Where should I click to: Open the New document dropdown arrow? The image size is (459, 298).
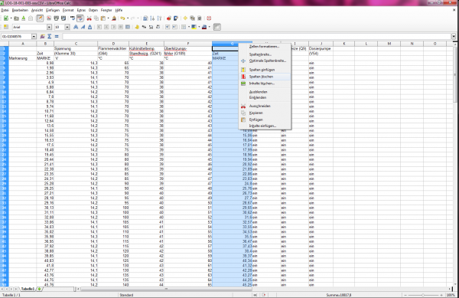[11, 18]
